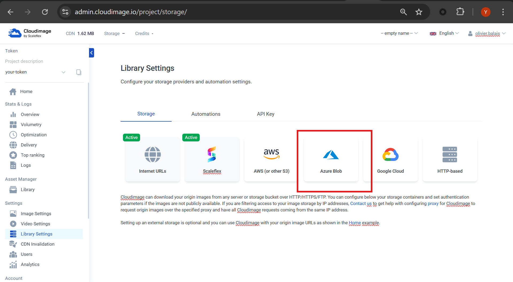Collapse the sidebar with blue arrow

[91, 53]
